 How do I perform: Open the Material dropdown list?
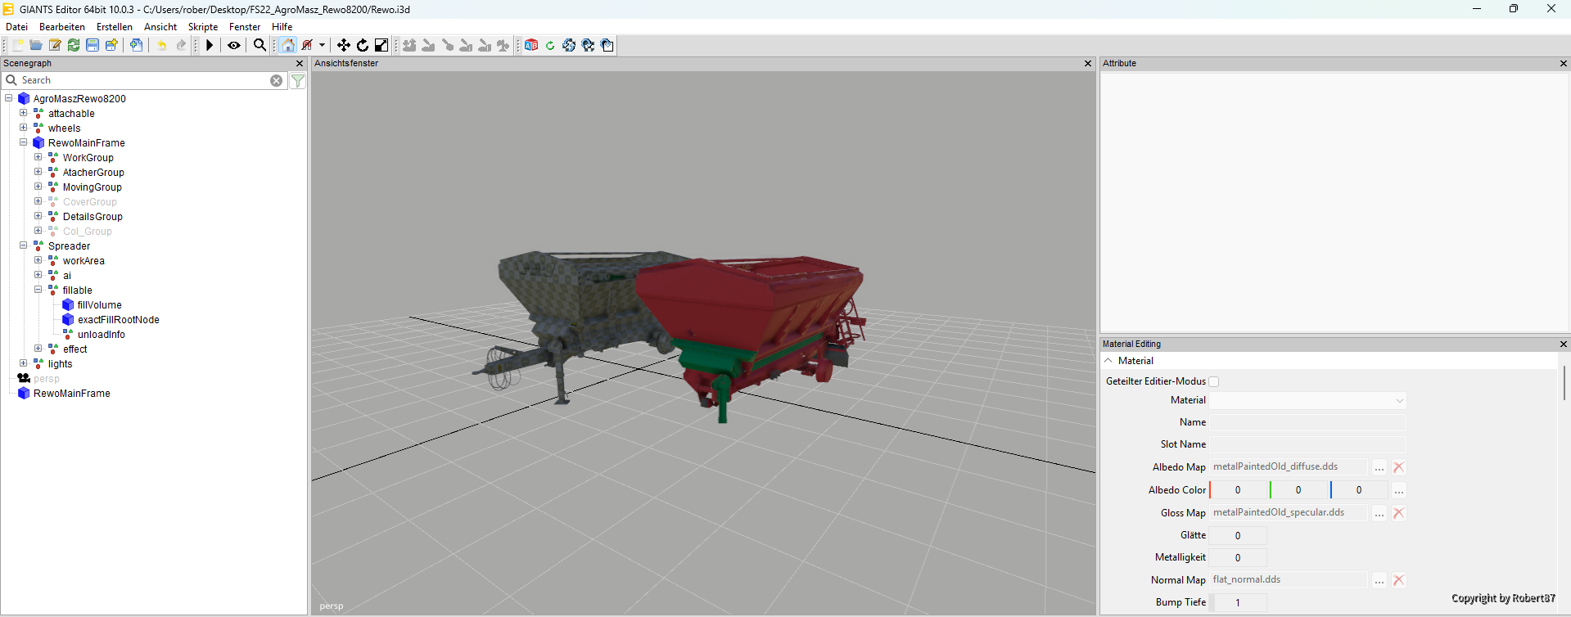(1308, 400)
